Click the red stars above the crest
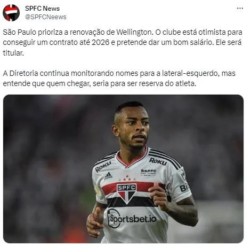251x248 pixels. coord(127,178)
